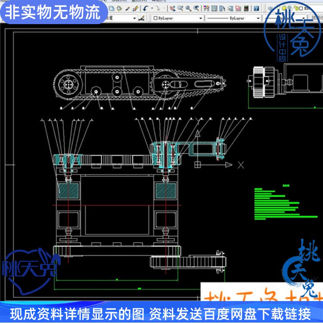
Task: Select the Zoom Realtime magnifier tool
Action: pos(180,9)
